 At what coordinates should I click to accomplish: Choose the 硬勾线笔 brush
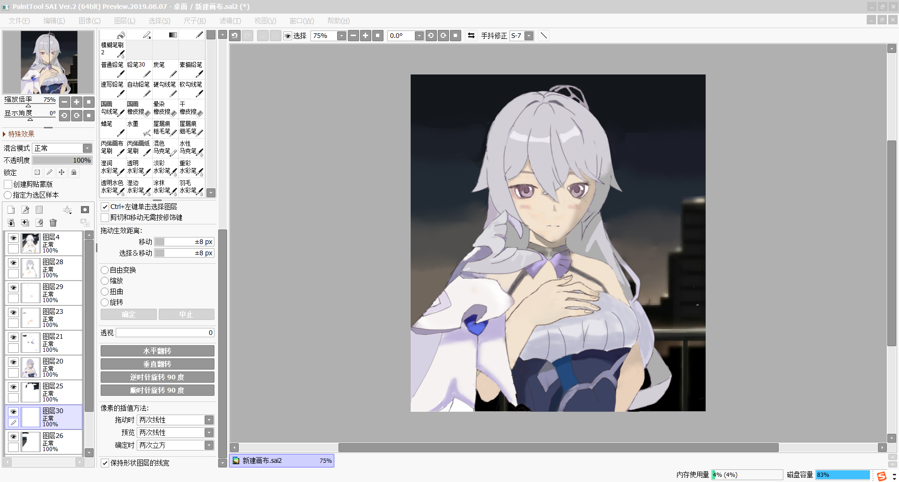[x=165, y=89]
